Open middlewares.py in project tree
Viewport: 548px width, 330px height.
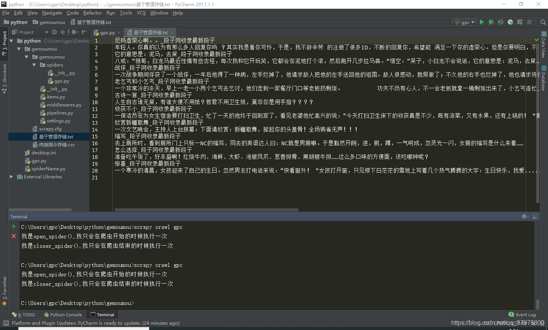(61, 105)
